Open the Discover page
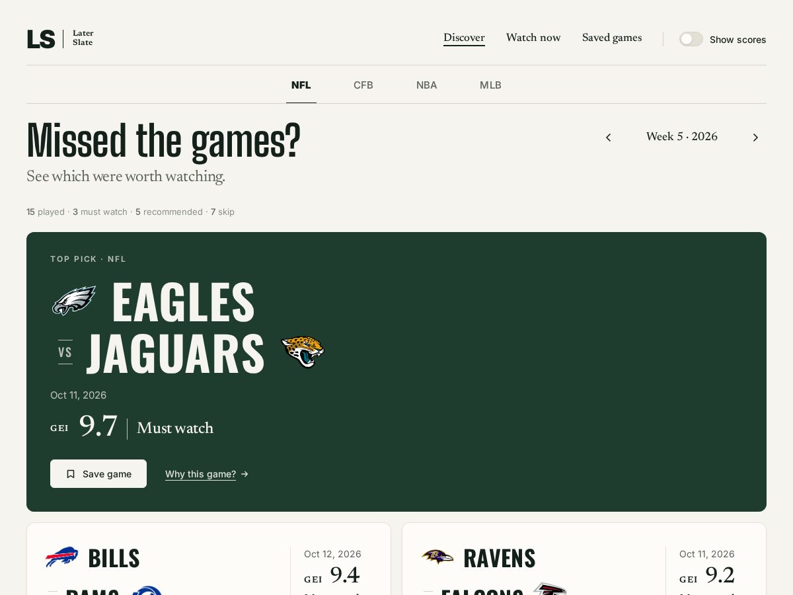The height and width of the screenshot is (595, 793). pos(464,38)
